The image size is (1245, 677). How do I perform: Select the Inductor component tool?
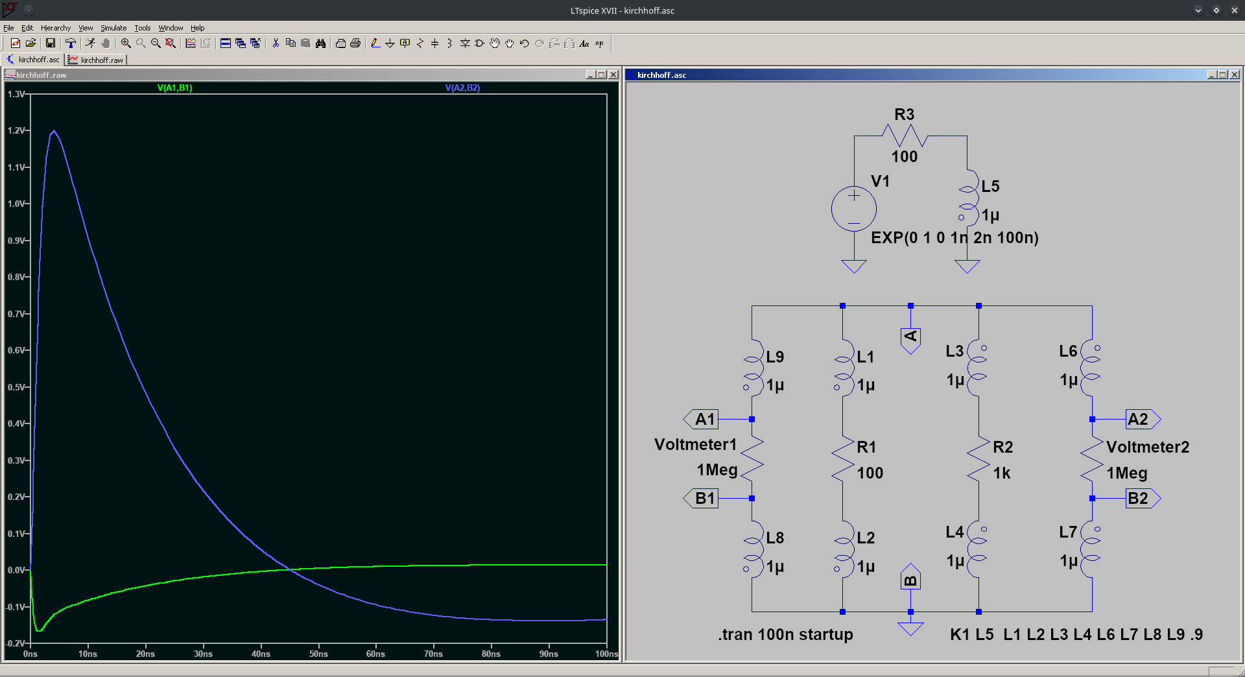tap(449, 43)
